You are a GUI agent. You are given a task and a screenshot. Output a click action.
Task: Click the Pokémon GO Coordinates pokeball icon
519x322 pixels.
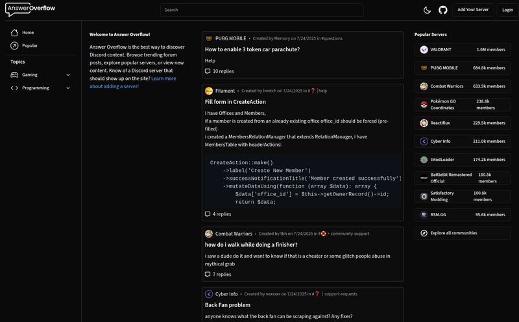[424, 105]
